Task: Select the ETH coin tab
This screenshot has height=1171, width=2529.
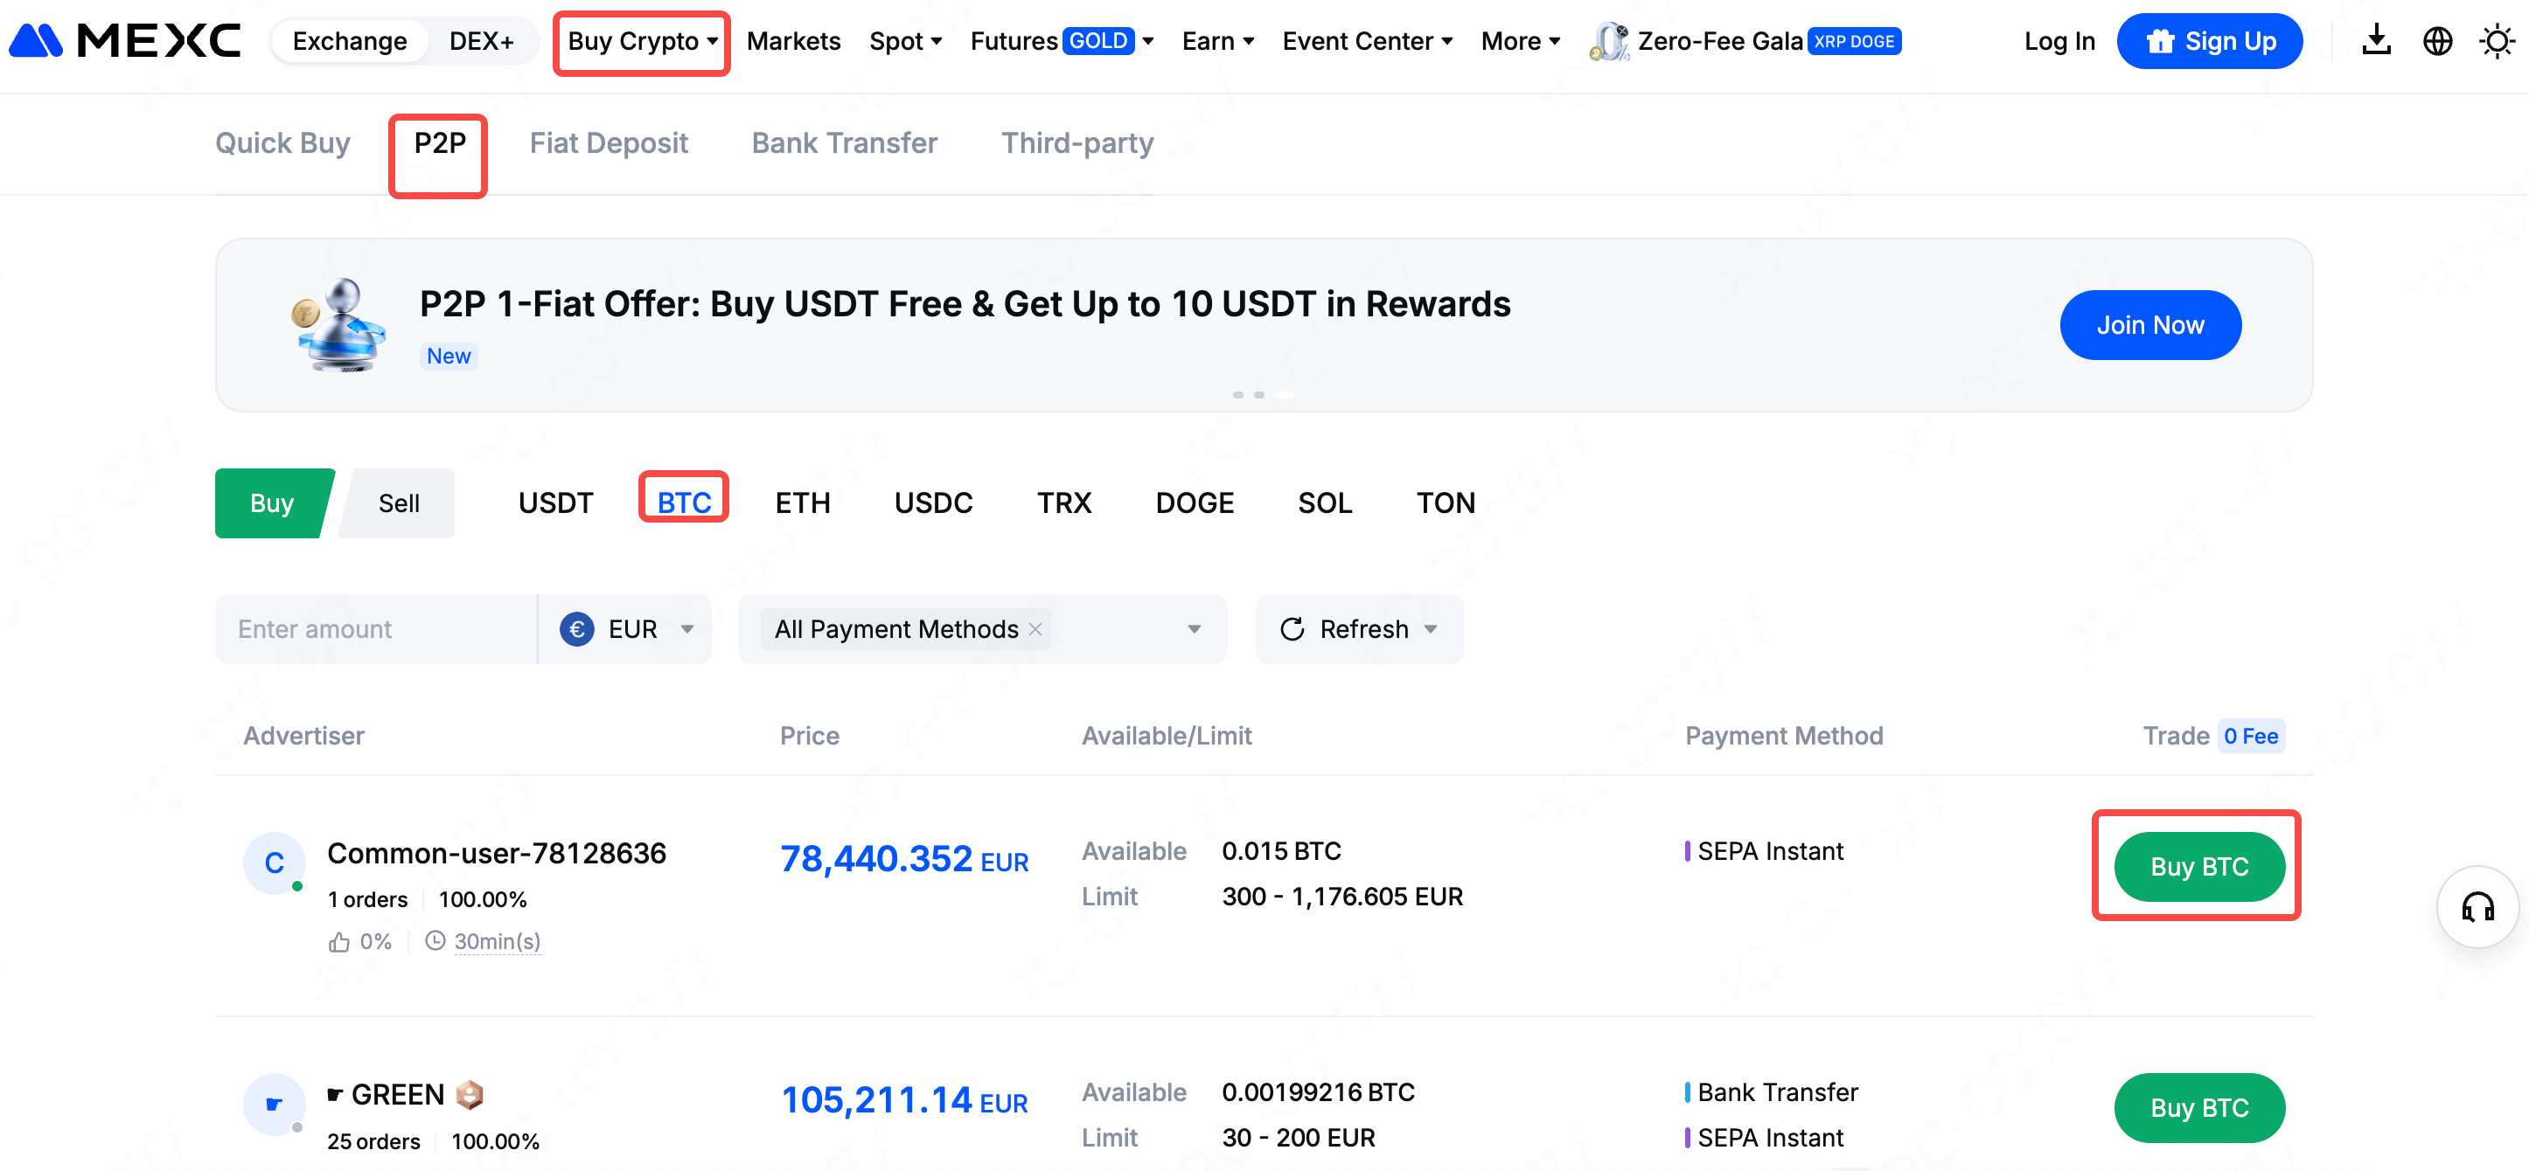Action: coord(802,503)
